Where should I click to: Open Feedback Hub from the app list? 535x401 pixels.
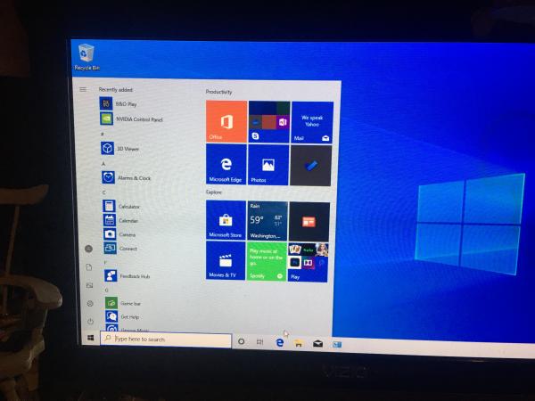tap(128, 275)
